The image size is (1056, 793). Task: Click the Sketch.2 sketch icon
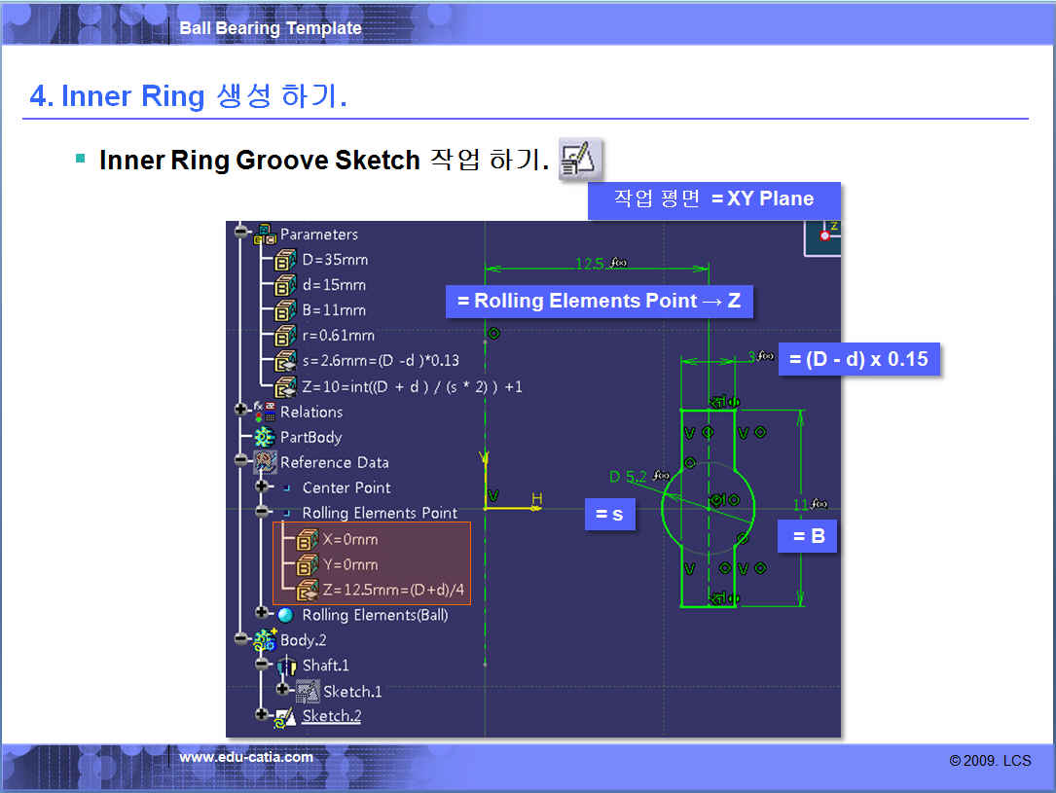click(x=286, y=716)
